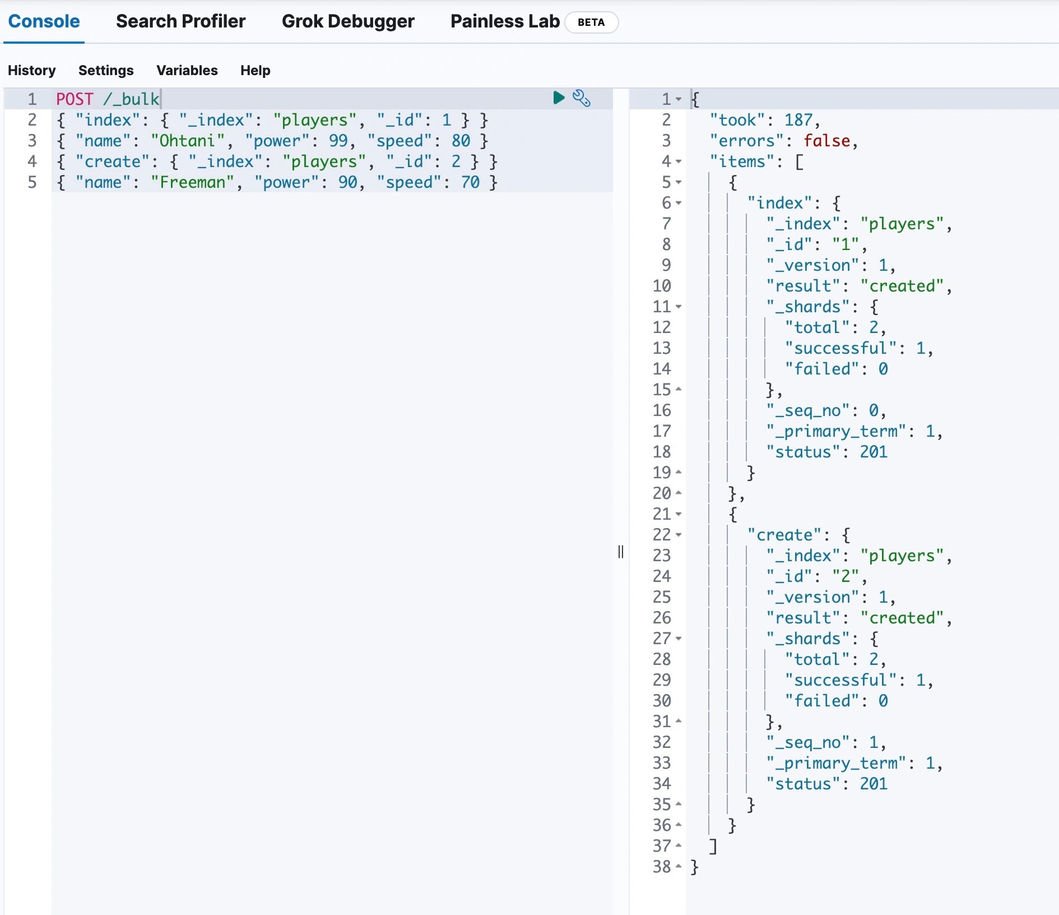Collapse the index object at line 6
The image size is (1059, 915).
[x=679, y=203]
